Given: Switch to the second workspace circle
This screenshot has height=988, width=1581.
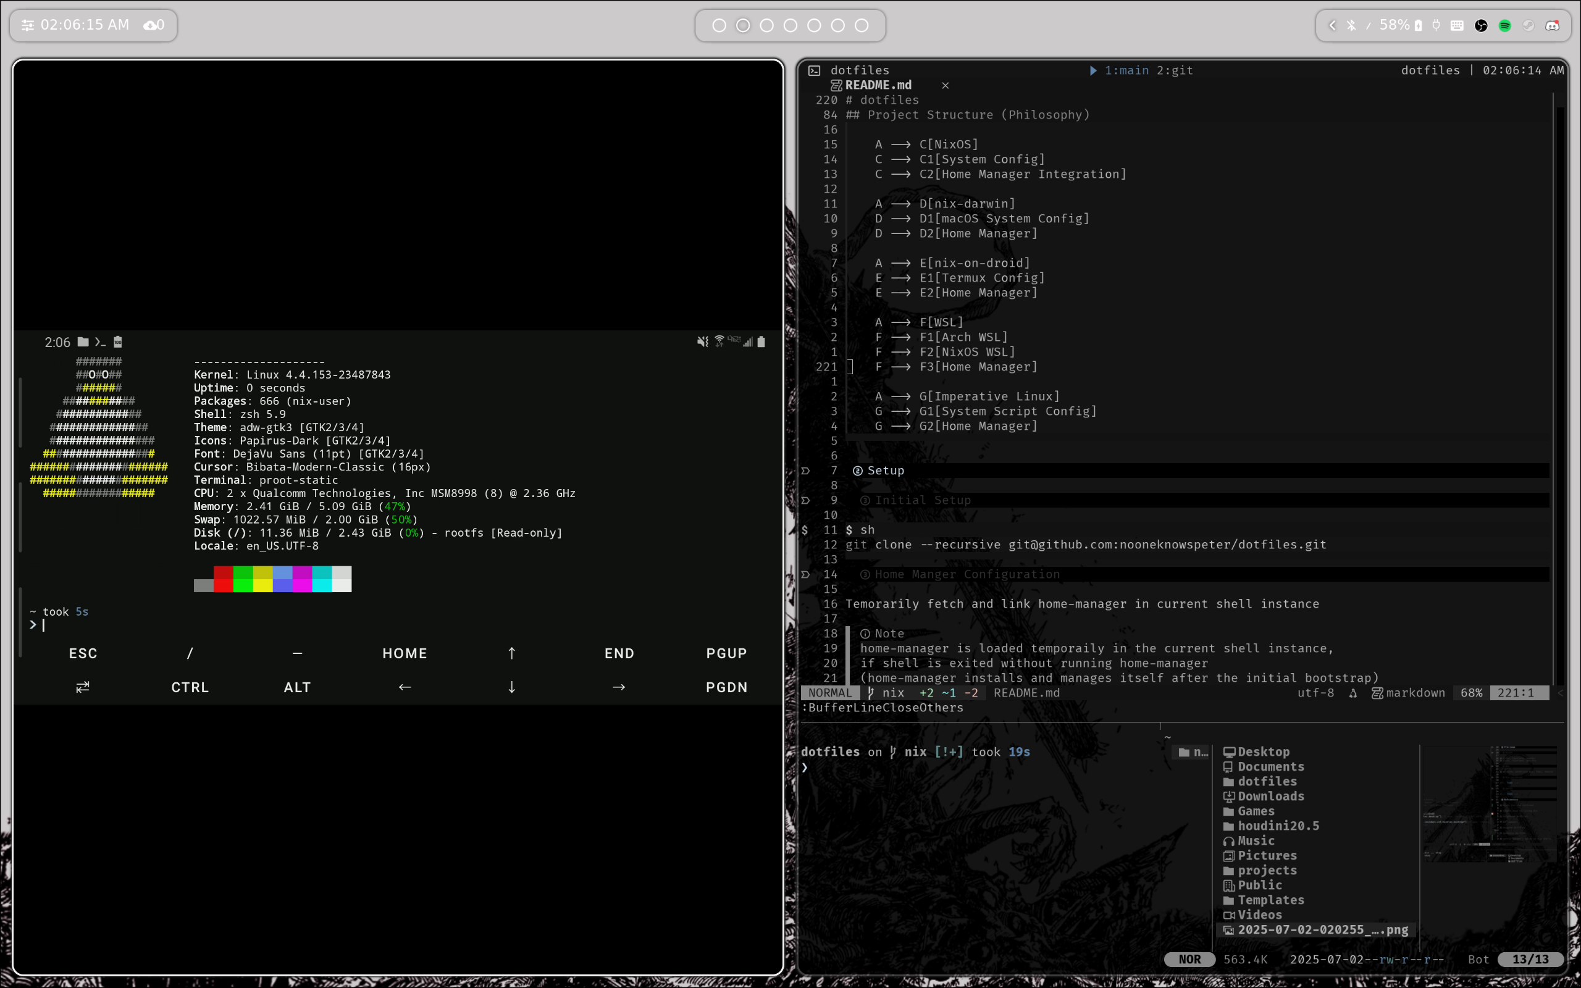Looking at the screenshot, I should [x=743, y=25].
